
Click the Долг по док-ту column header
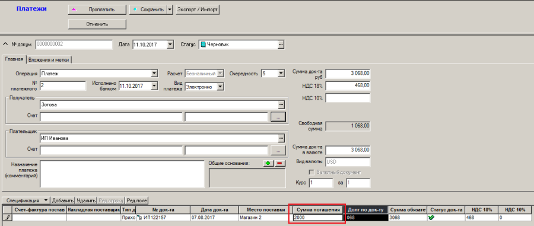(366, 209)
